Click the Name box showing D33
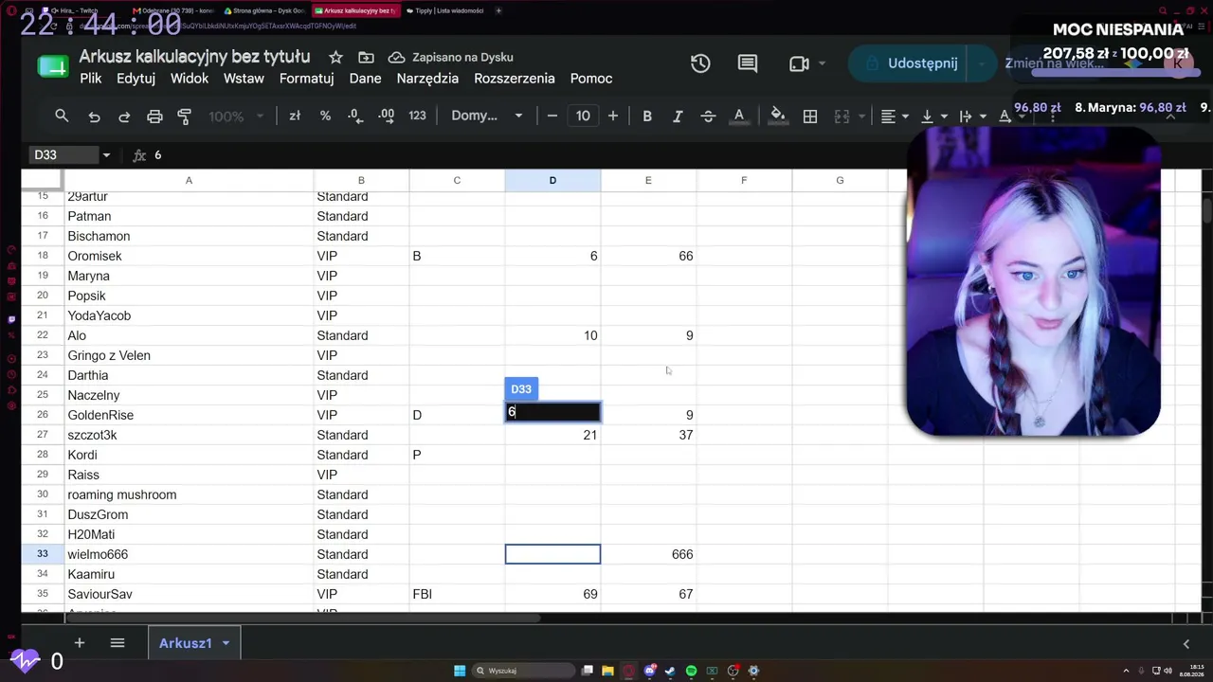This screenshot has height=682, width=1213. (x=62, y=155)
